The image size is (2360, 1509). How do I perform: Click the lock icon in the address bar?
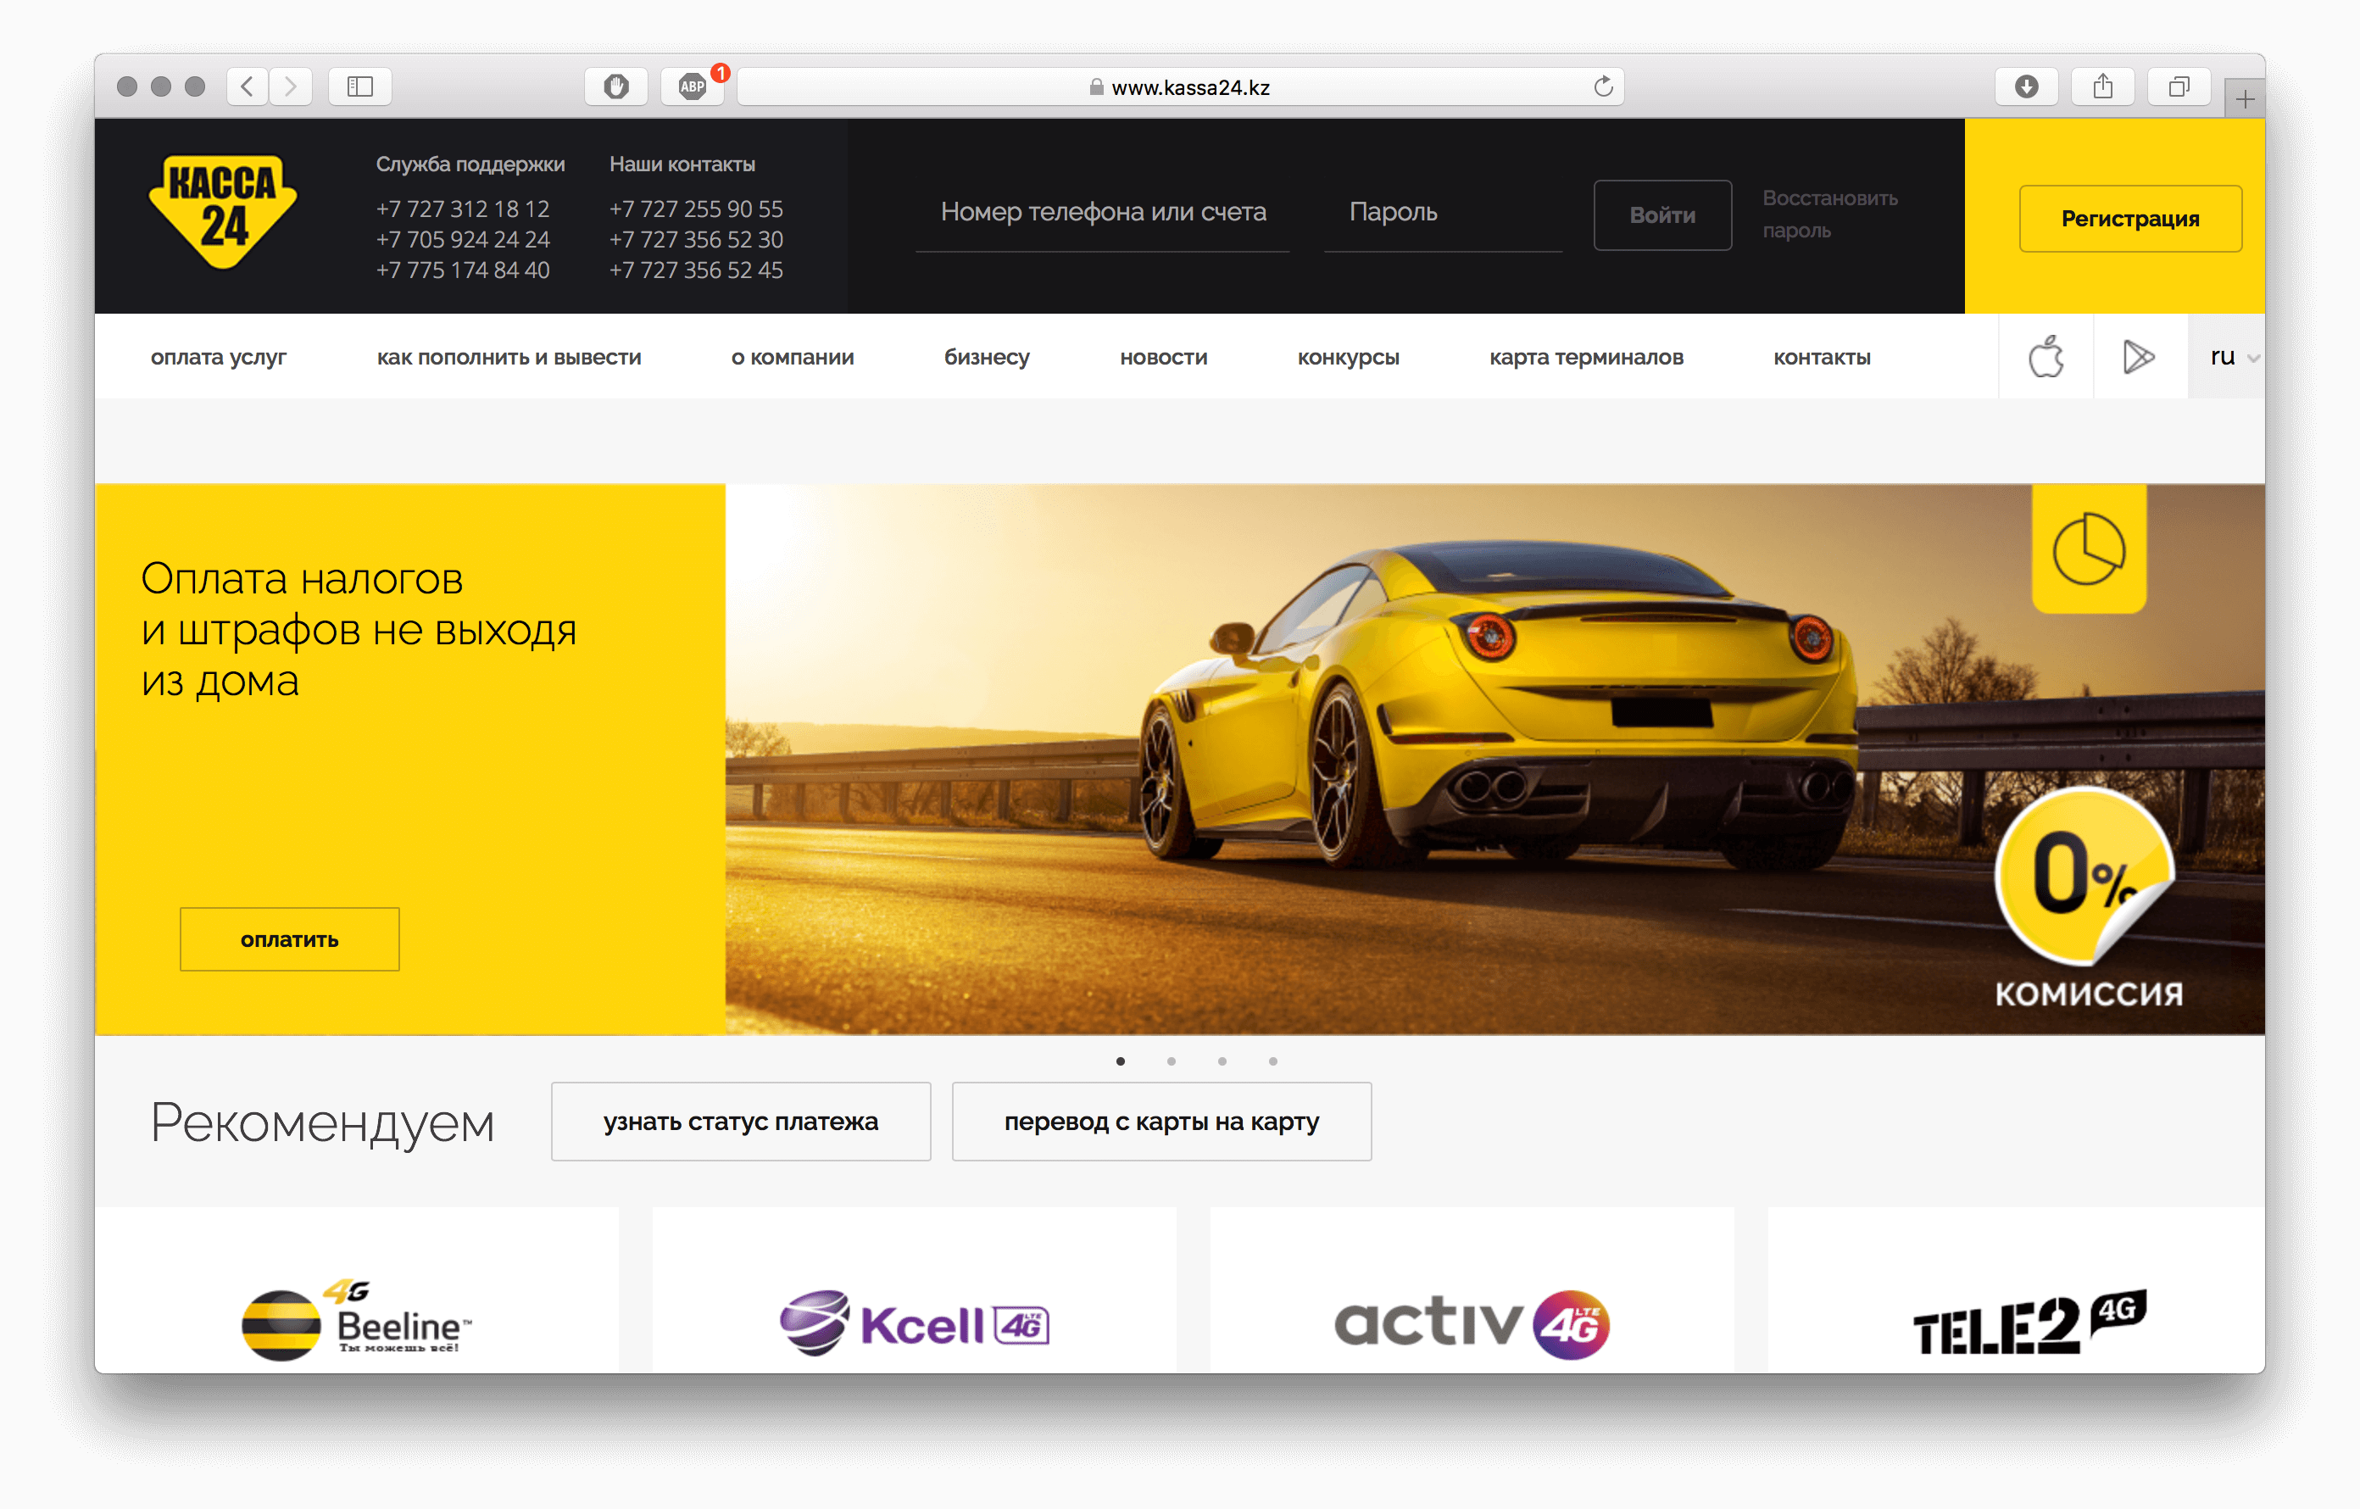coord(1096,86)
